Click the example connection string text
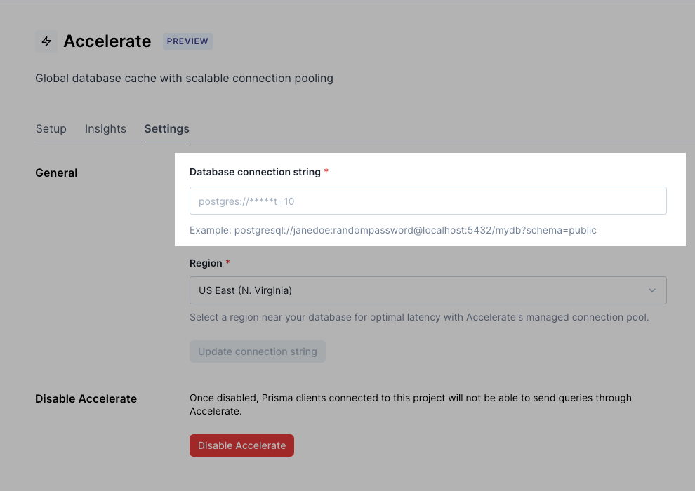 click(x=392, y=229)
